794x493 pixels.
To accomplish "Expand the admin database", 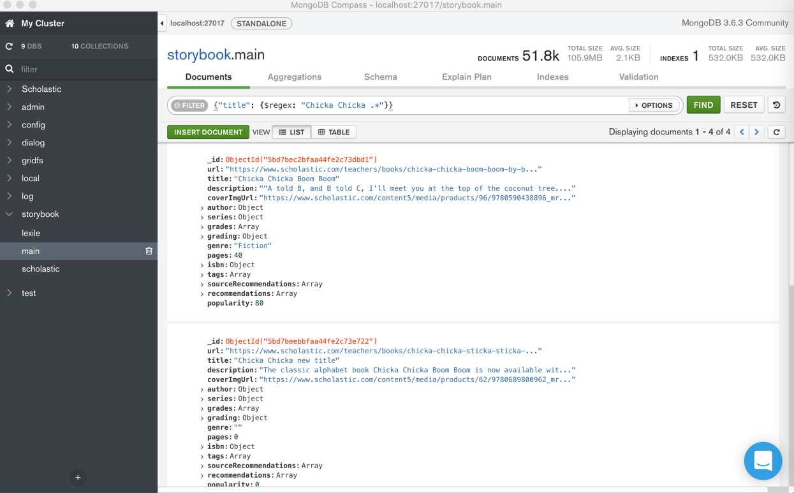I will coord(10,107).
